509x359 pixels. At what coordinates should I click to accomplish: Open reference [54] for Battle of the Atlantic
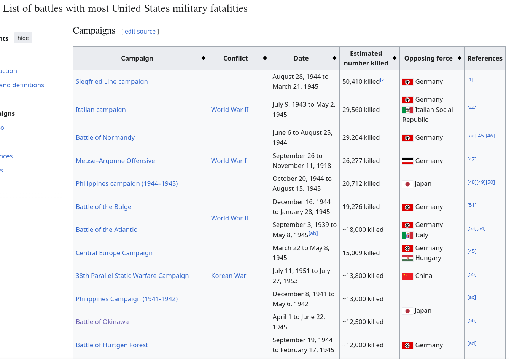click(x=481, y=228)
